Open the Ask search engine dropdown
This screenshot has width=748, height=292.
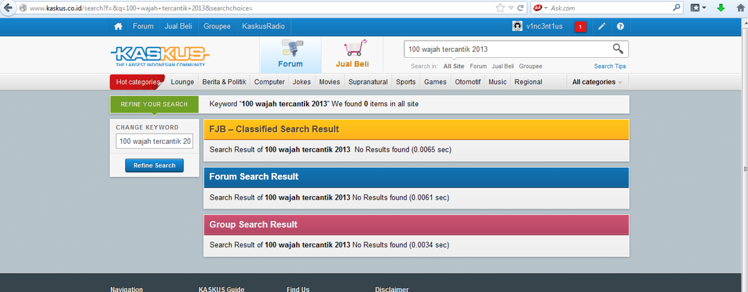coord(541,8)
